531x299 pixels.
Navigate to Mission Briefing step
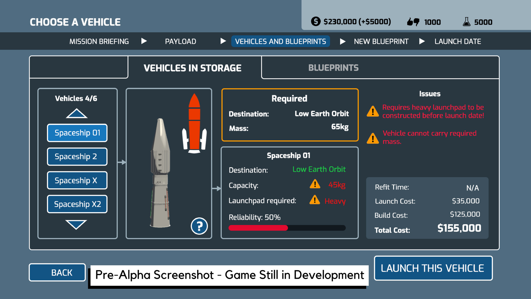point(101,41)
